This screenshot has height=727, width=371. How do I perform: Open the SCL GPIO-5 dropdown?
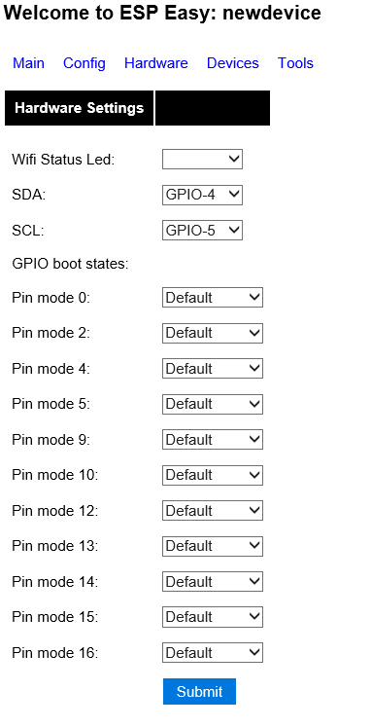point(202,230)
